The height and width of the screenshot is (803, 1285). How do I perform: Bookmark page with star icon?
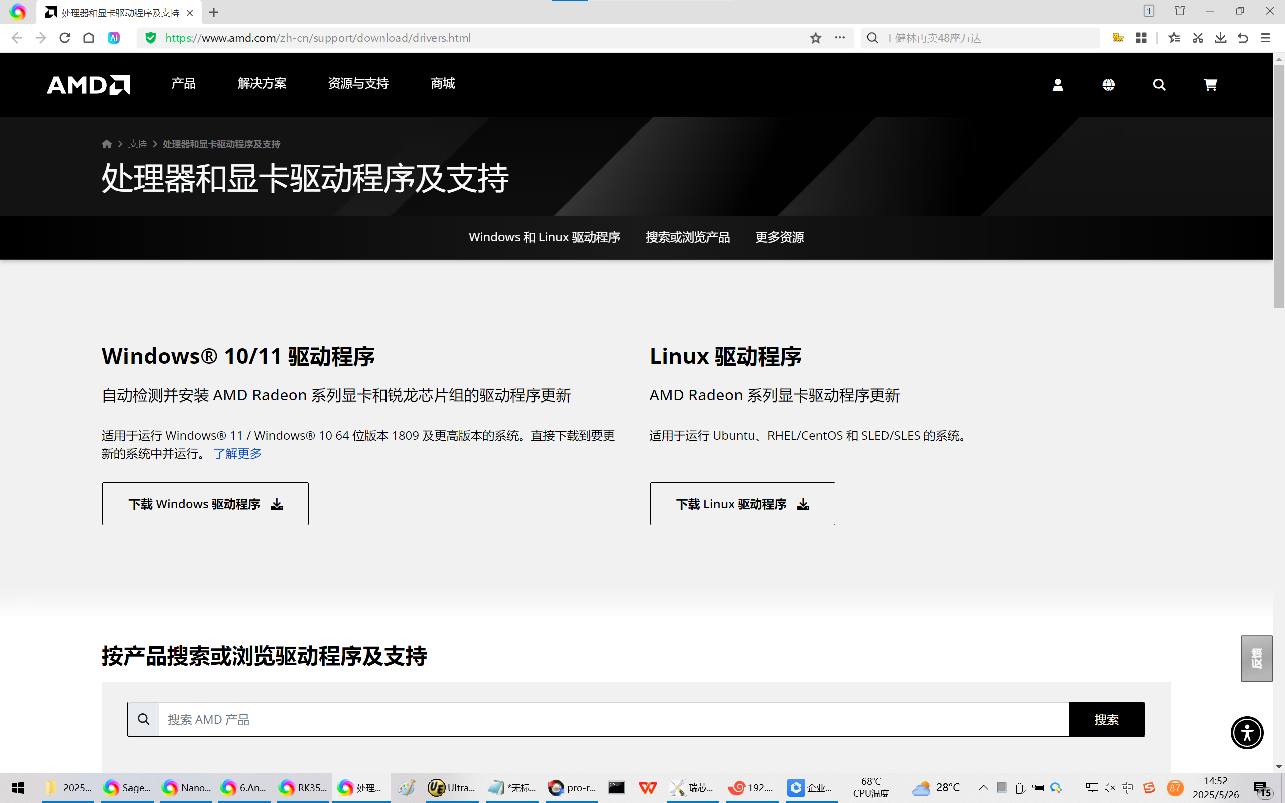816,38
